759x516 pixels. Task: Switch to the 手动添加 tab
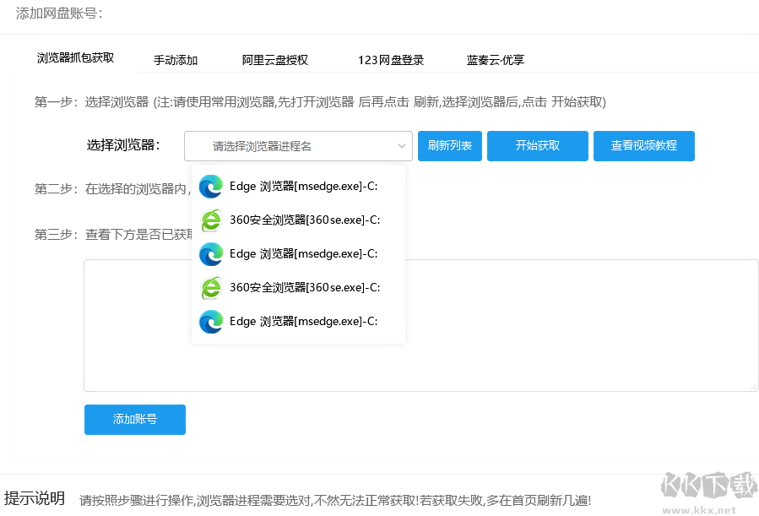(x=175, y=60)
